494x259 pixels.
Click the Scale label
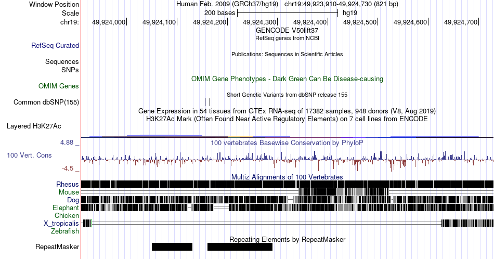(70, 13)
